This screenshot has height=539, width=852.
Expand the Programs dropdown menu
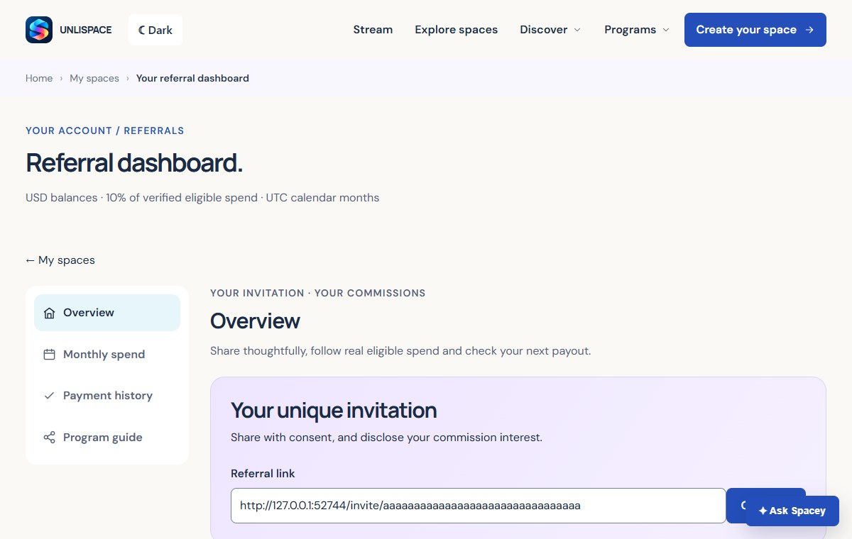(x=637, y=30)
